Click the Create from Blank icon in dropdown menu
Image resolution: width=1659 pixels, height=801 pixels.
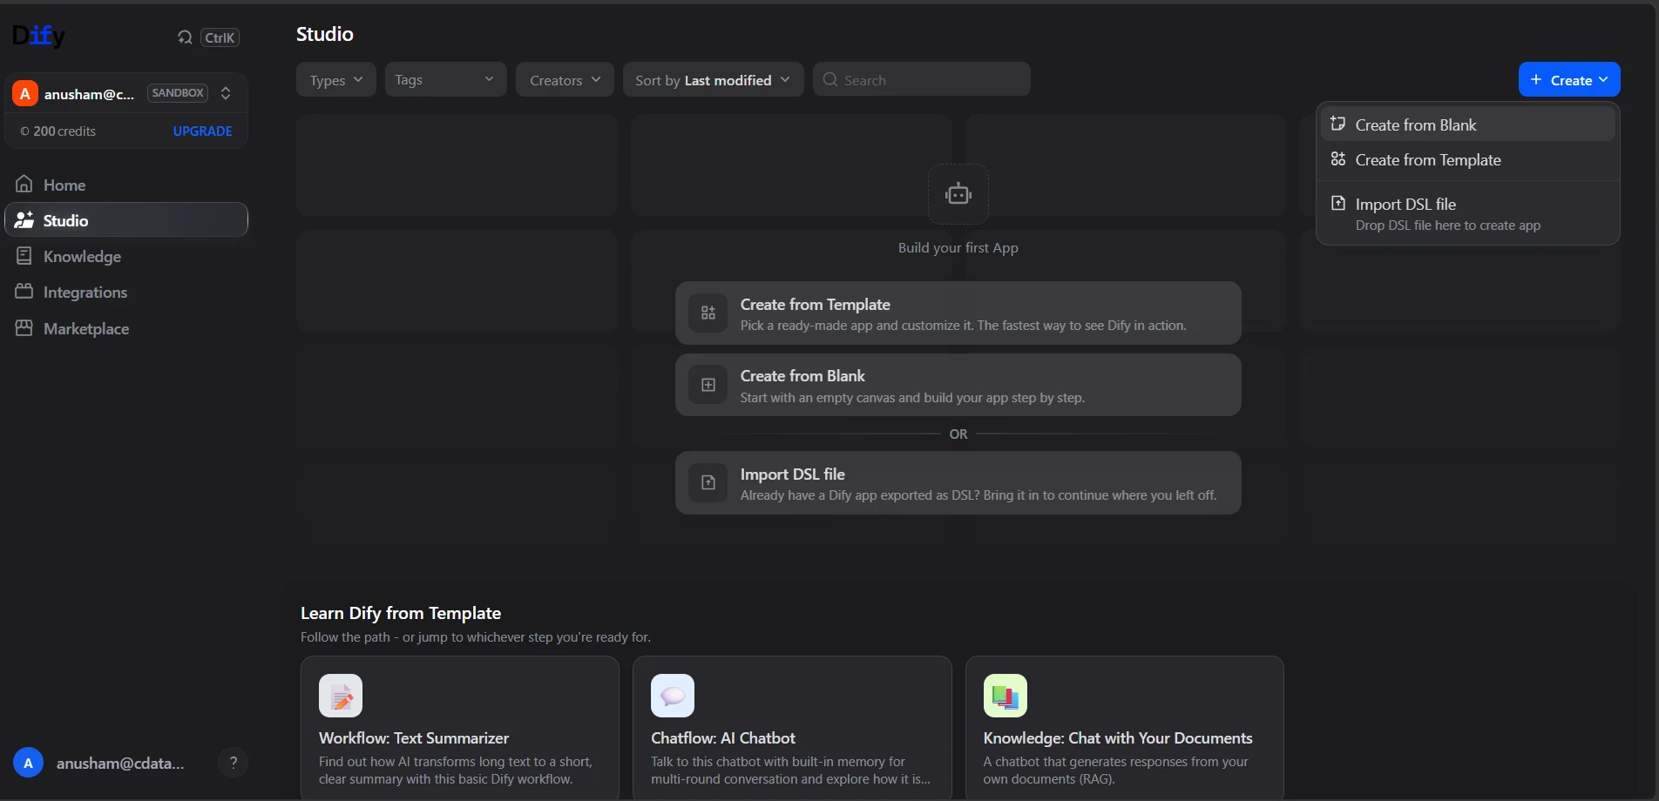coord(1338,124)
